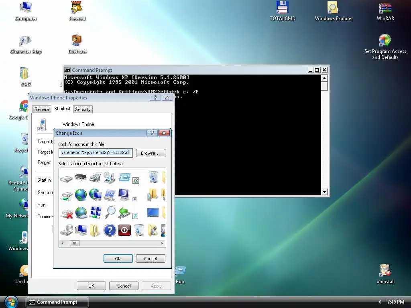Choose the open folder icon in bottom row
Viewport: 411px width, 308px height.
[x=95, y=230]
